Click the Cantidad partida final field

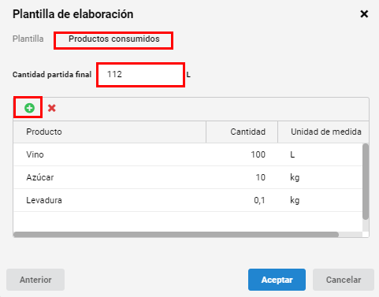click(x=141, y=75)
